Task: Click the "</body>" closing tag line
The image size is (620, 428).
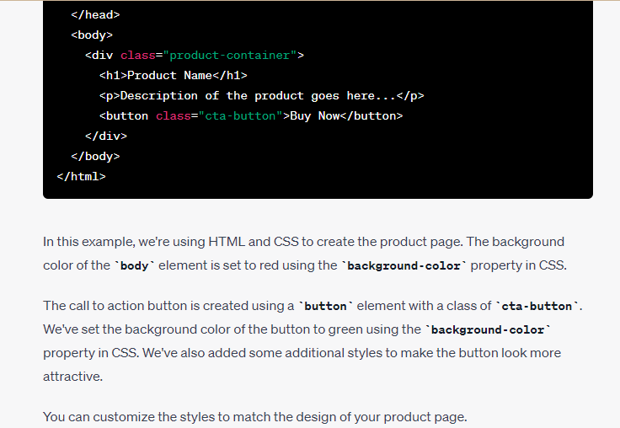Action: (x=95, y=156)
